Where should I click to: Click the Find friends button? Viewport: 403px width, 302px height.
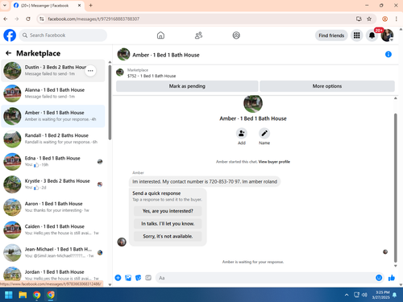click(x=331, y=35)
